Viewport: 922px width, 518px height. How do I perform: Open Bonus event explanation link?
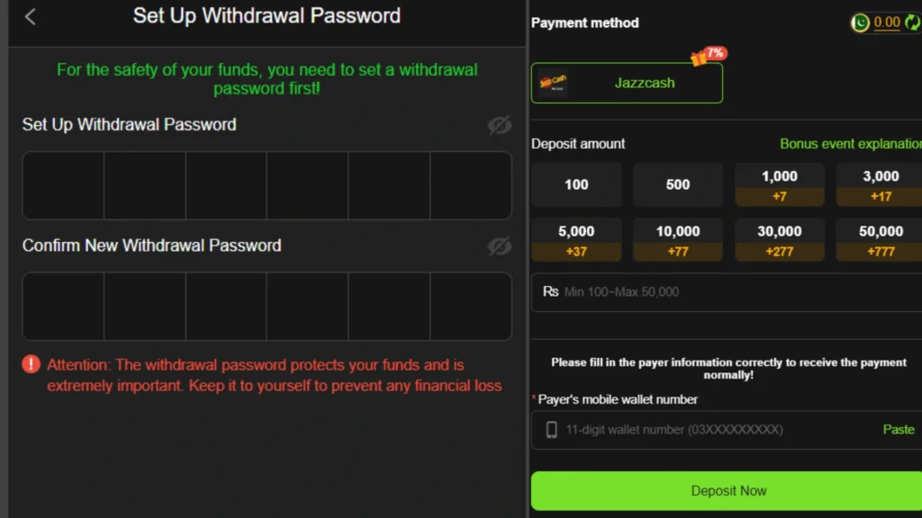850,144
